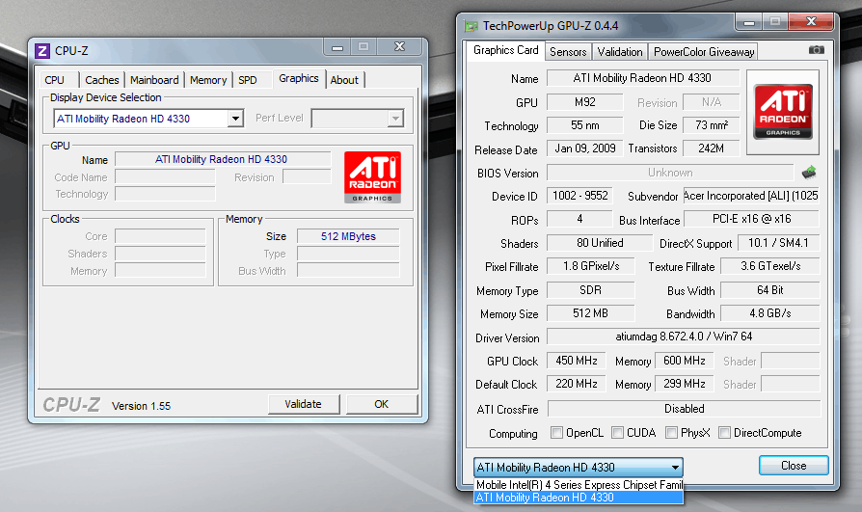
Task: Click the Die Size field showing 73 mm²
Action: [712, 125]
